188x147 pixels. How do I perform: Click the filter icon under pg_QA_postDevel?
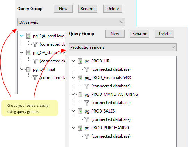pos(35,44)
